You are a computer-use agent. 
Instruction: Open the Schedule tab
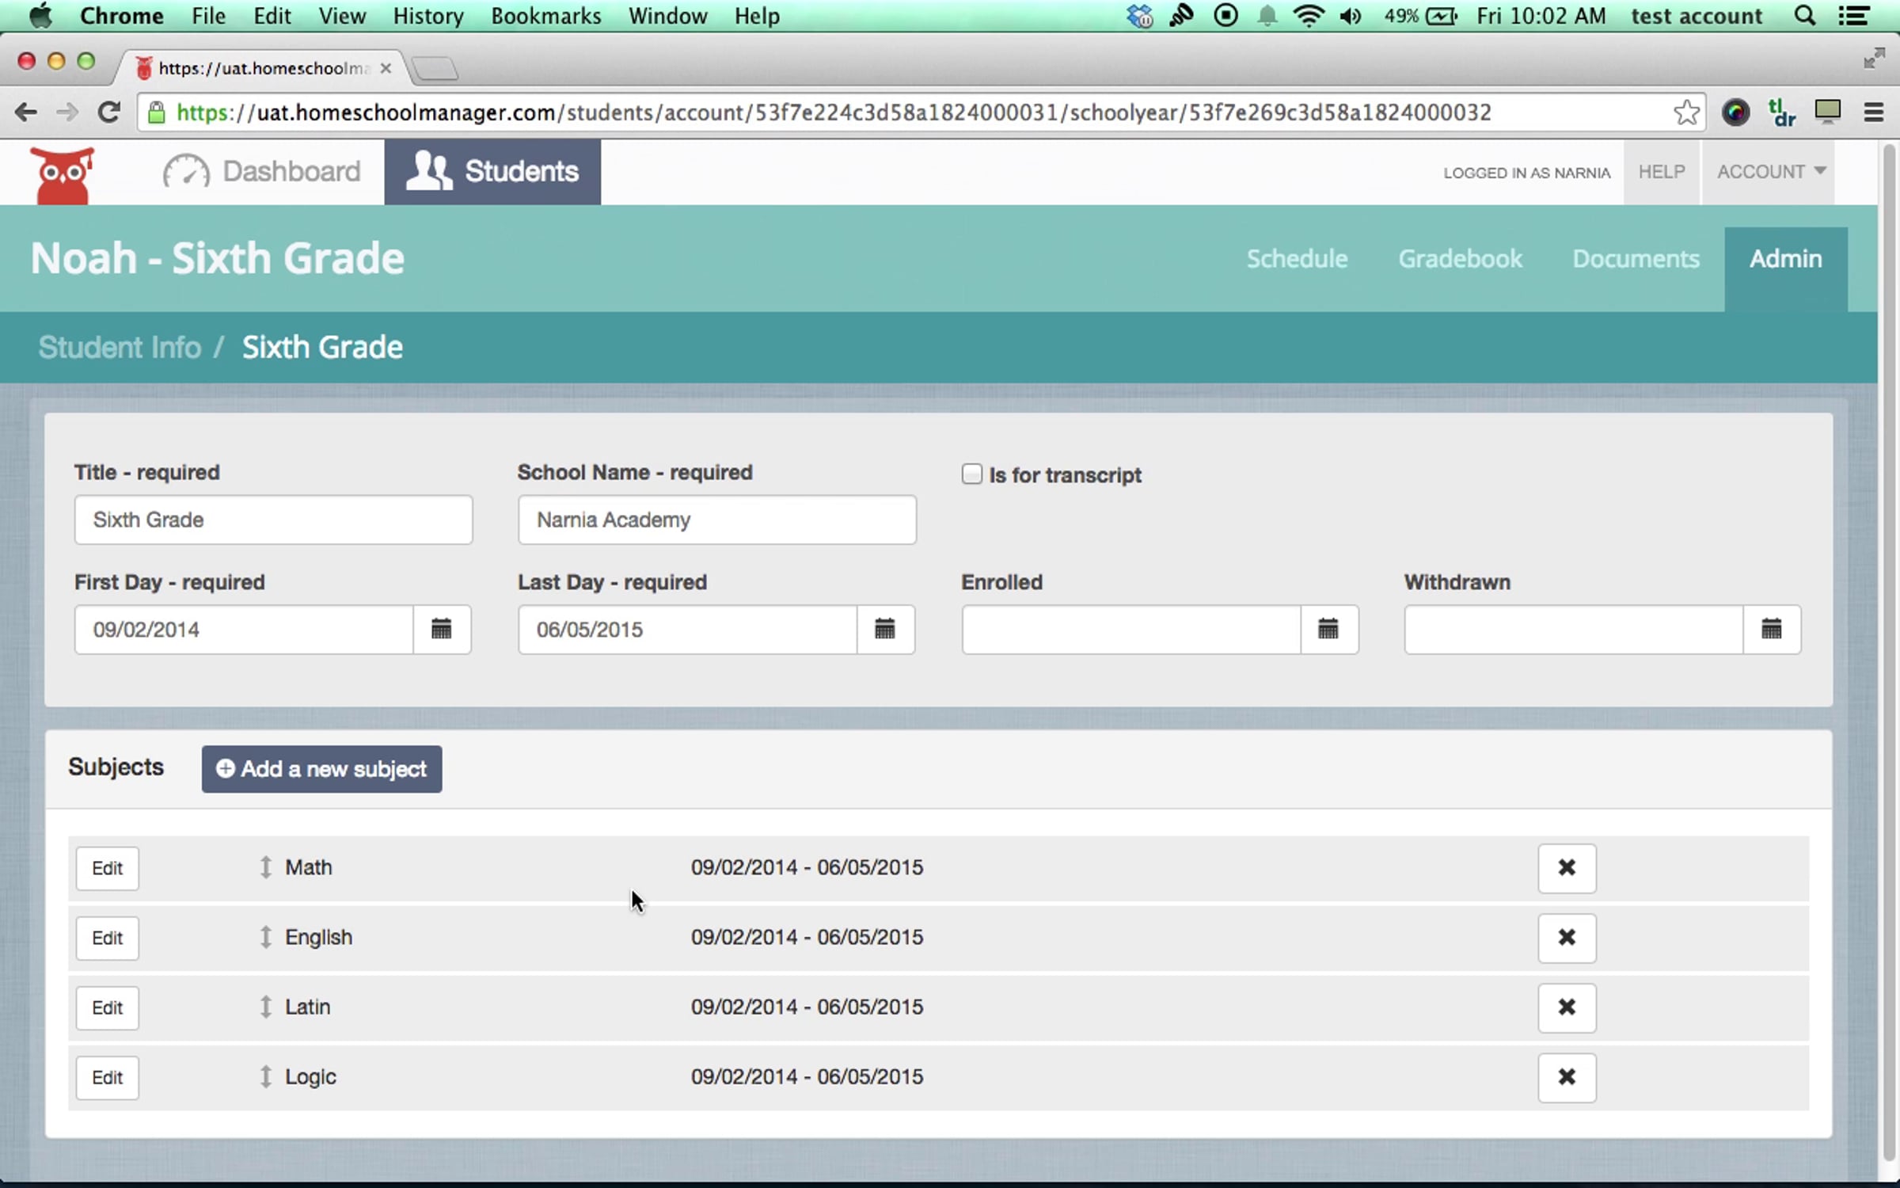pos(1297,259)
